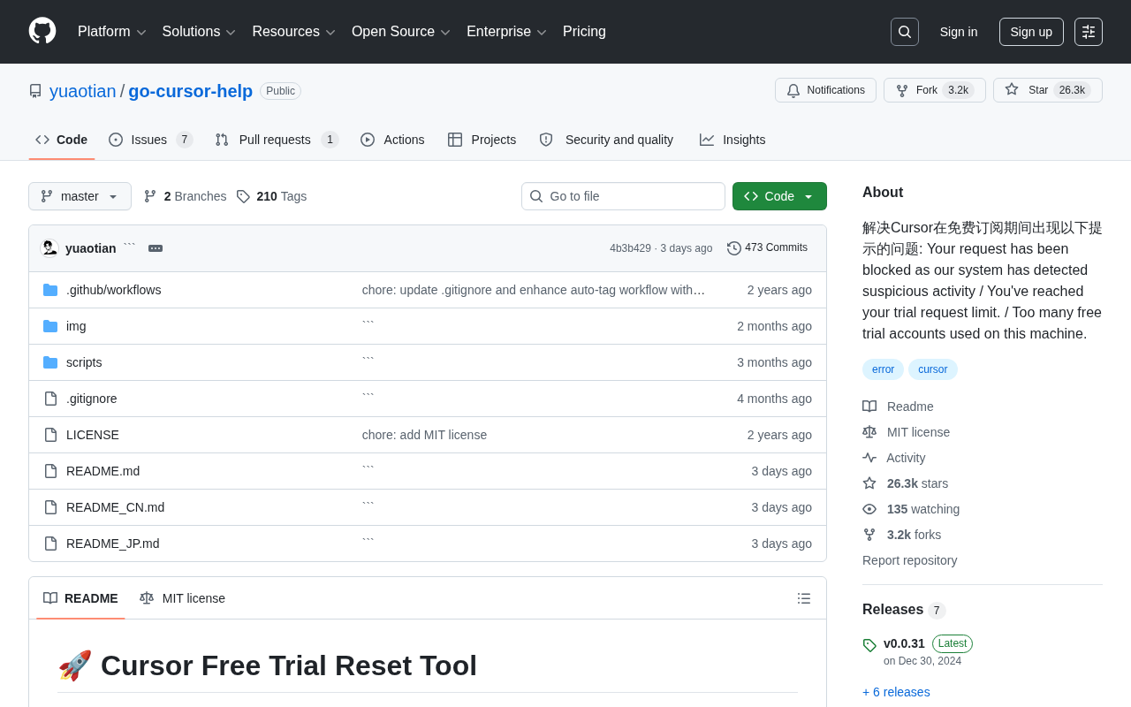Show the + 6 releases link
The image size is (1131, 707).
[x=896, y=692]
